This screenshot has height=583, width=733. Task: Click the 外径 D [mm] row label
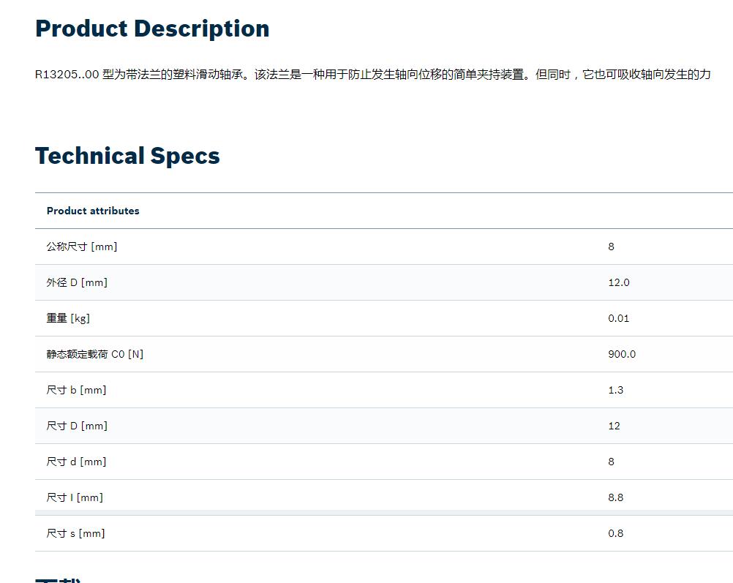tap(77, 282)
